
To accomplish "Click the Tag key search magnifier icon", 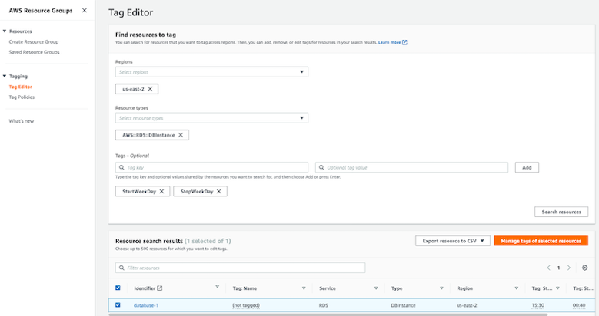I will click(x=121, y=167).
